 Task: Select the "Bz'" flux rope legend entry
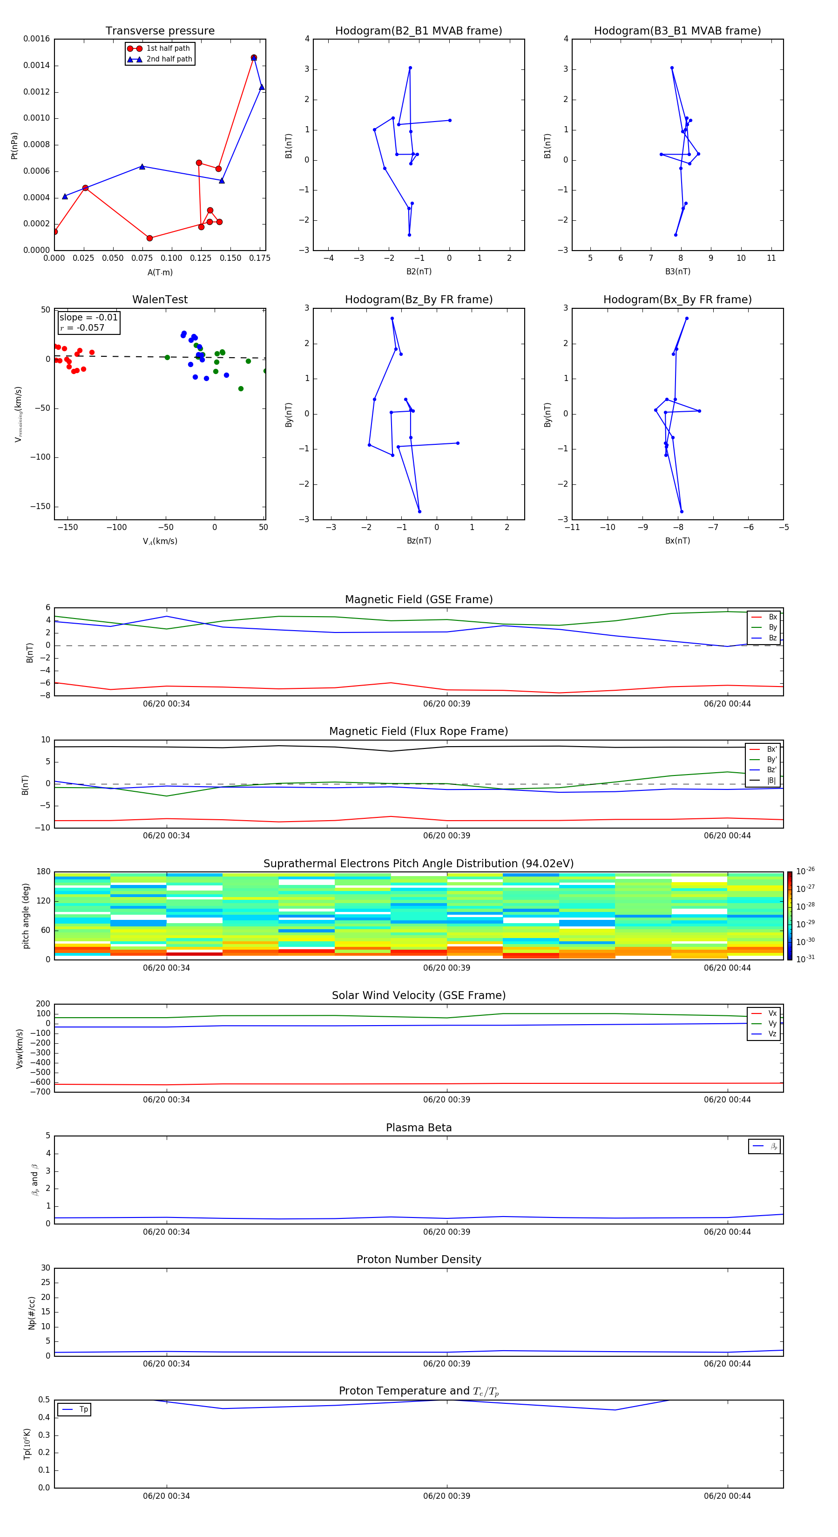763,770
